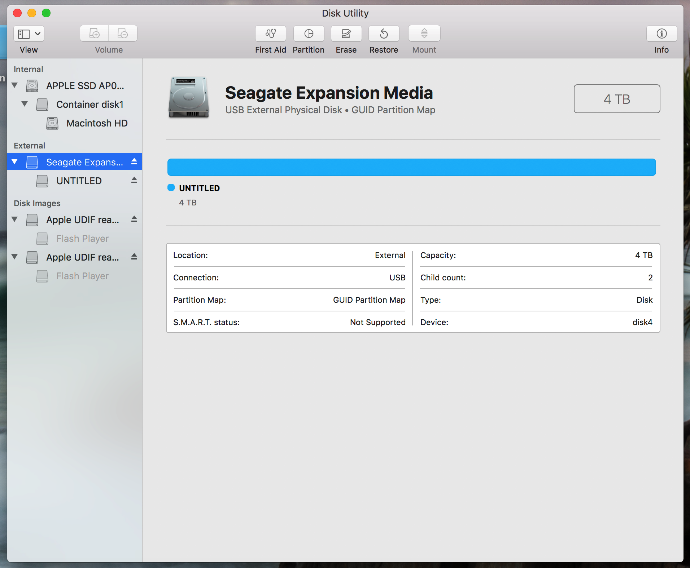
Task: Select the UNTITLED volume in sidebar
Action: point(75,181)
